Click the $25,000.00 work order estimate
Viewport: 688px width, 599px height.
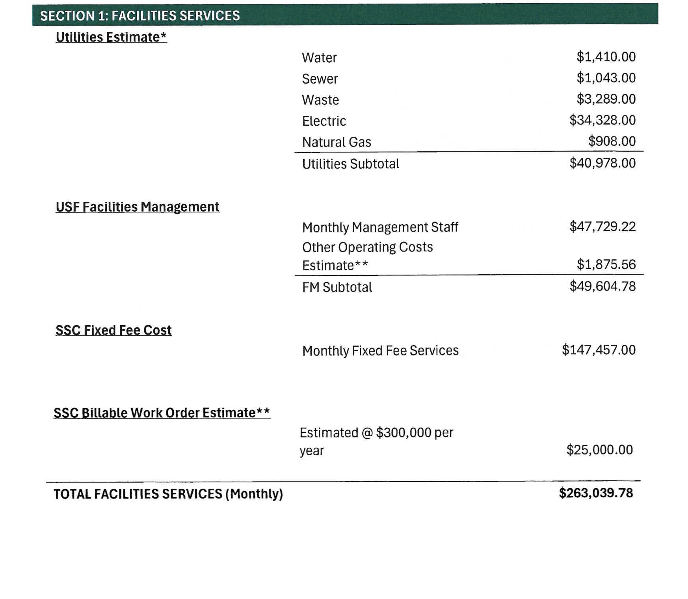pos(599,450)
